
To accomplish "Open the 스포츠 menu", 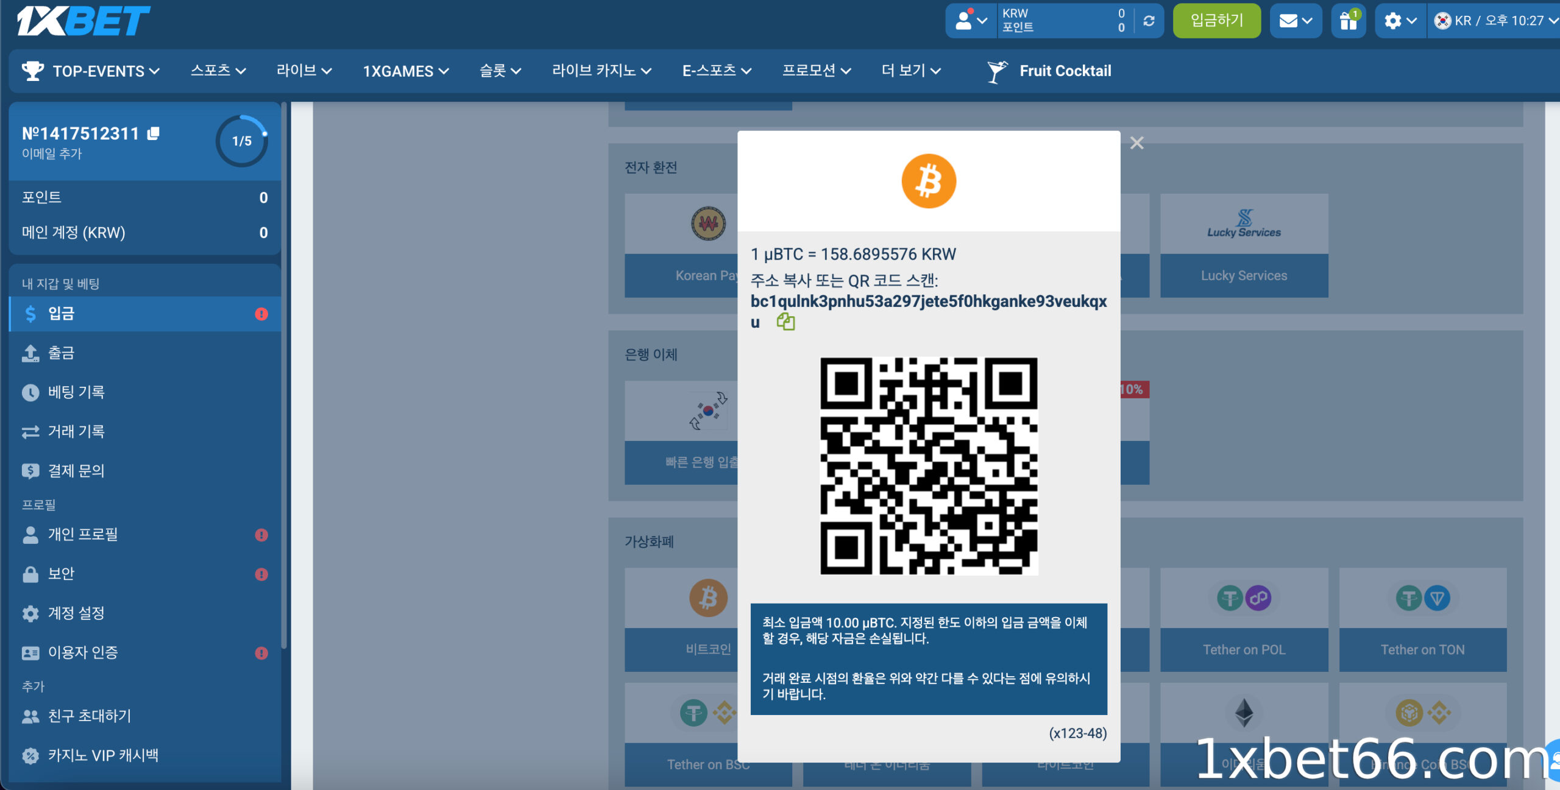I will click(218, 71).
